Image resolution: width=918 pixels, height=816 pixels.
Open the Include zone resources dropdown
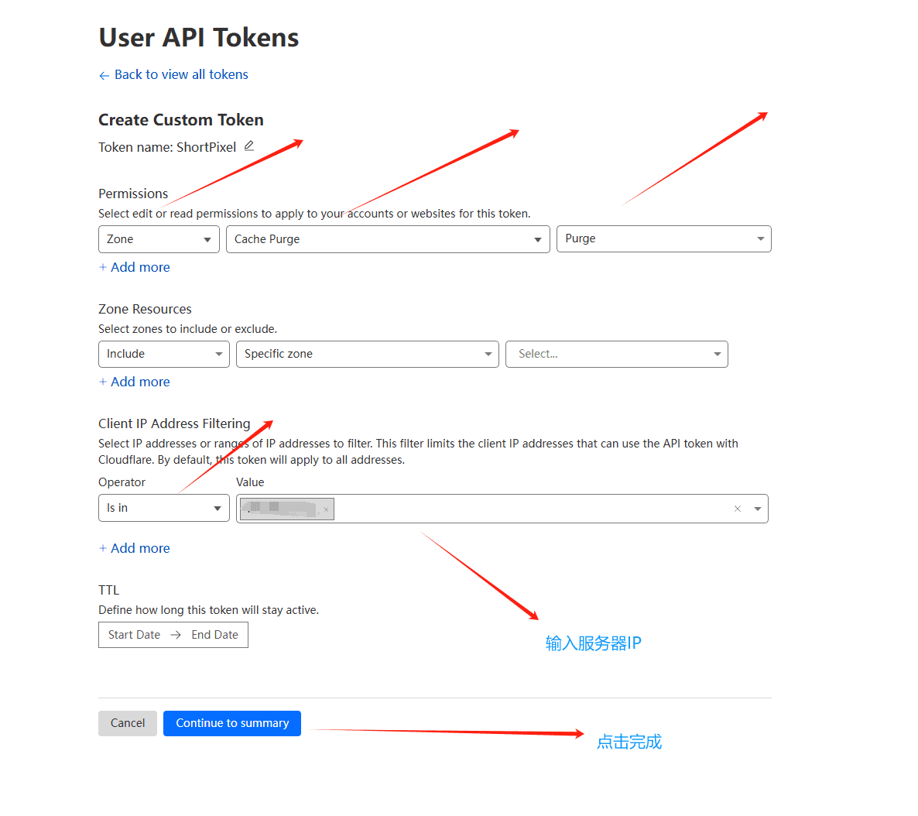click(164, 354)
